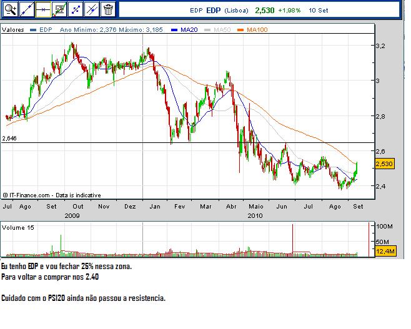Viewport: 411px width, 329px height.
Task: Click the MA20 blue legend swatch
Action: [174, 30]
